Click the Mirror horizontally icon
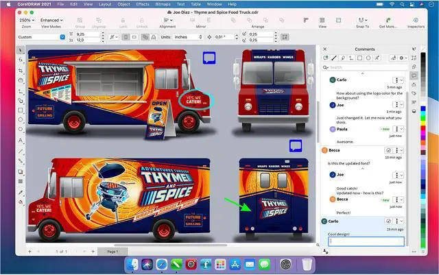Viewport: 439px width, 275px height. tap(192, 20)
